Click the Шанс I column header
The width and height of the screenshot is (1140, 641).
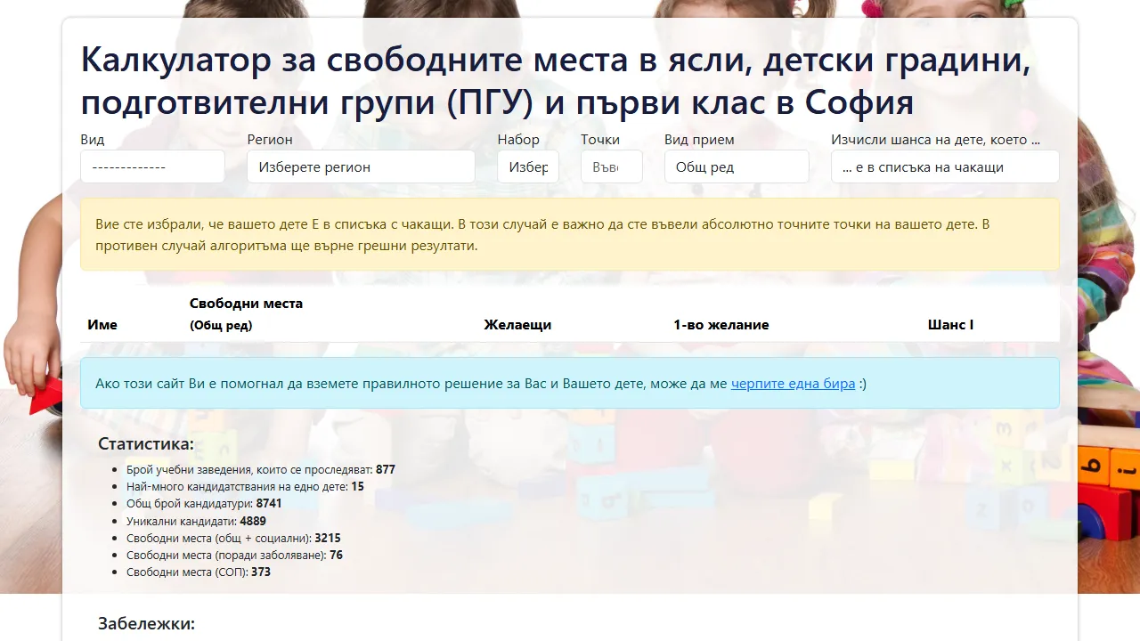click(x=949, y=324)
